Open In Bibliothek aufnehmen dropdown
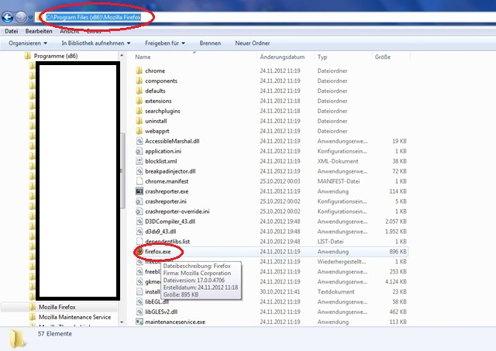Viewport: 496px width, 351px height. [x=96, y=43]
